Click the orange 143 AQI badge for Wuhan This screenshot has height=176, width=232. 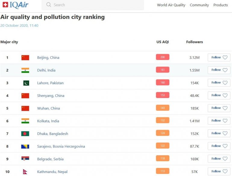(162, 108)
